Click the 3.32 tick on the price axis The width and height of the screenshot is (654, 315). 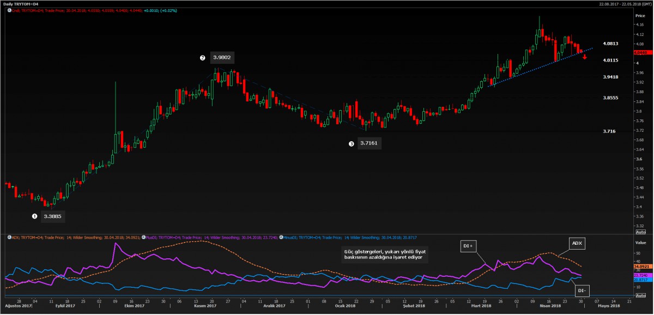(639, 226)
